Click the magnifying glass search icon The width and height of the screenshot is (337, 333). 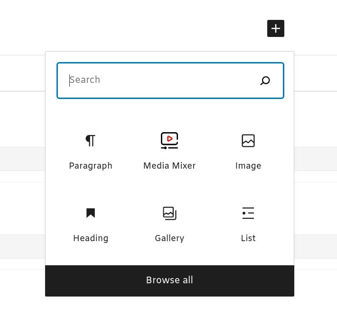pos(265,81)
